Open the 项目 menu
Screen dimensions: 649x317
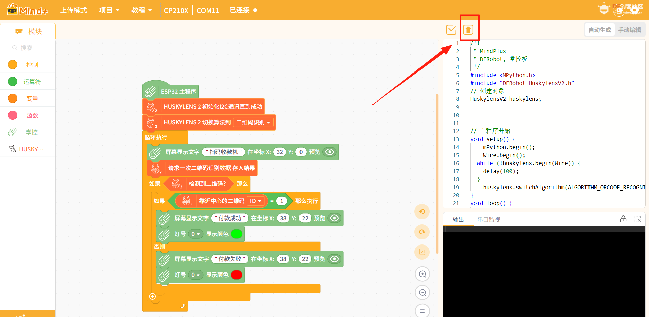109,10
